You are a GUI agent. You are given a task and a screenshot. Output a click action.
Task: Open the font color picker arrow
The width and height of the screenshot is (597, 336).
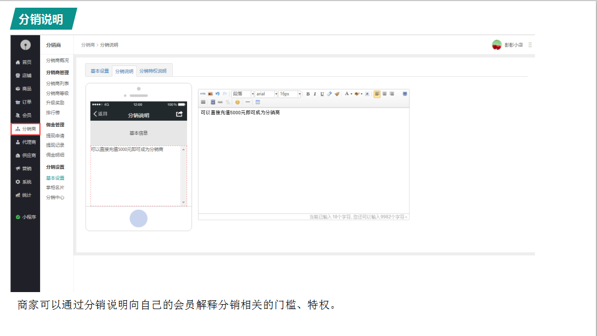pyautogui.click(x=351, y=94)
